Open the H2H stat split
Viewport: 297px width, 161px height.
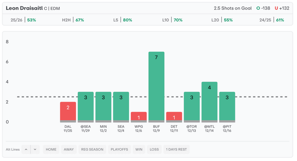tap(73, 20)
